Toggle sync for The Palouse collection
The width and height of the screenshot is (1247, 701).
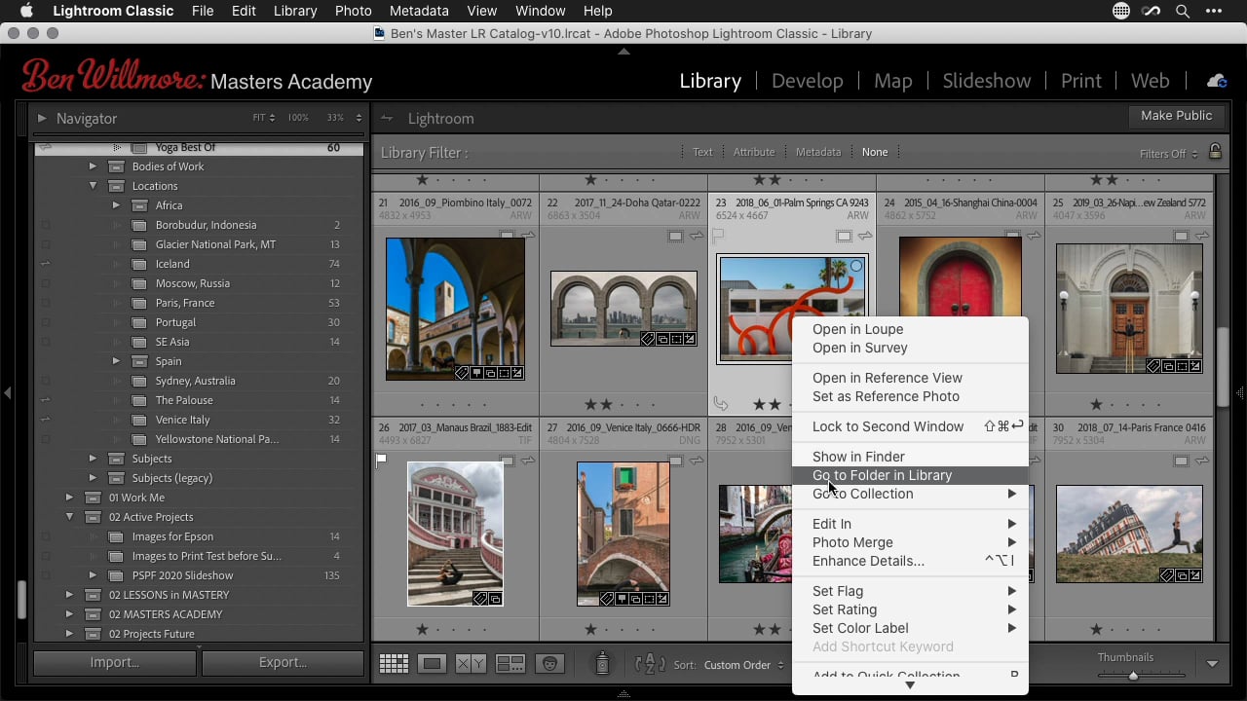point(45,400)
